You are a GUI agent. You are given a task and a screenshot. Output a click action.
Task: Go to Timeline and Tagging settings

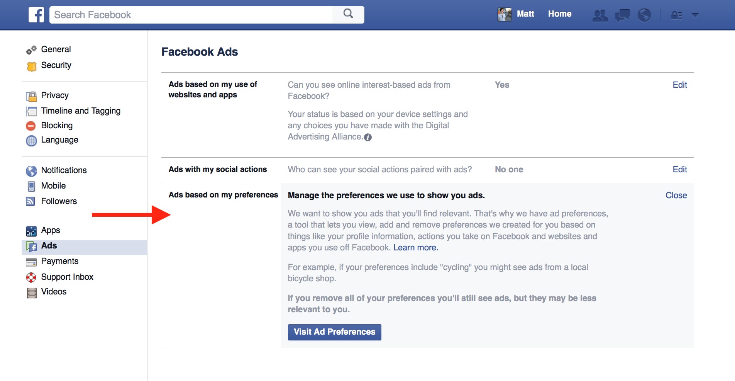pos(81,111)
